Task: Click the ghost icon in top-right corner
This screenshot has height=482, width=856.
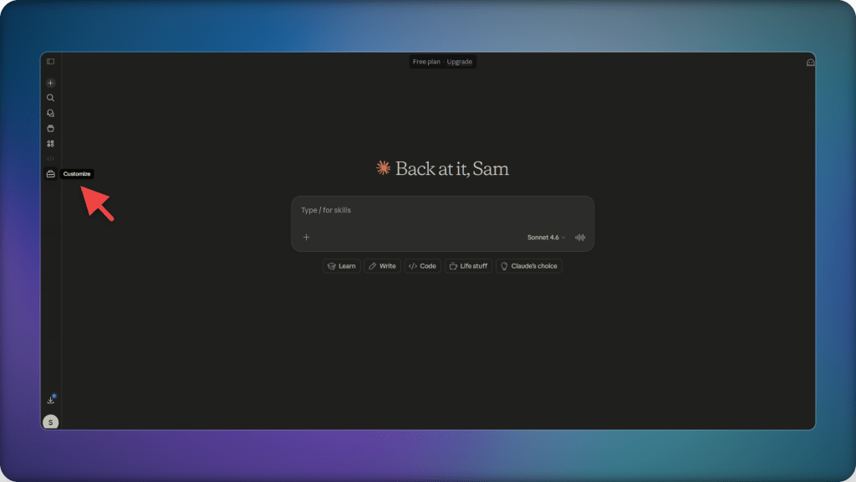Action: coord(810,63)
